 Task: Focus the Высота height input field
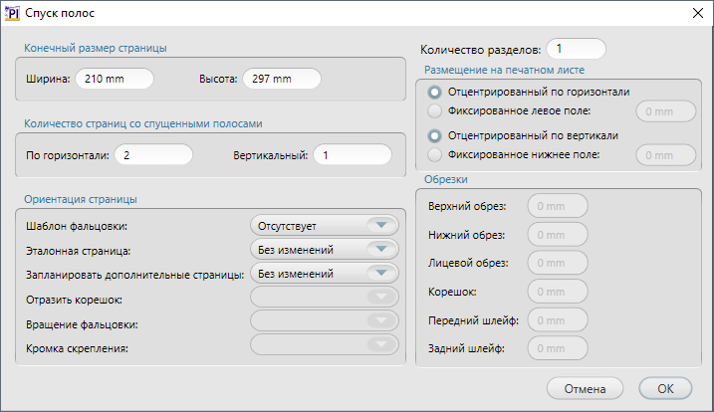281,80
